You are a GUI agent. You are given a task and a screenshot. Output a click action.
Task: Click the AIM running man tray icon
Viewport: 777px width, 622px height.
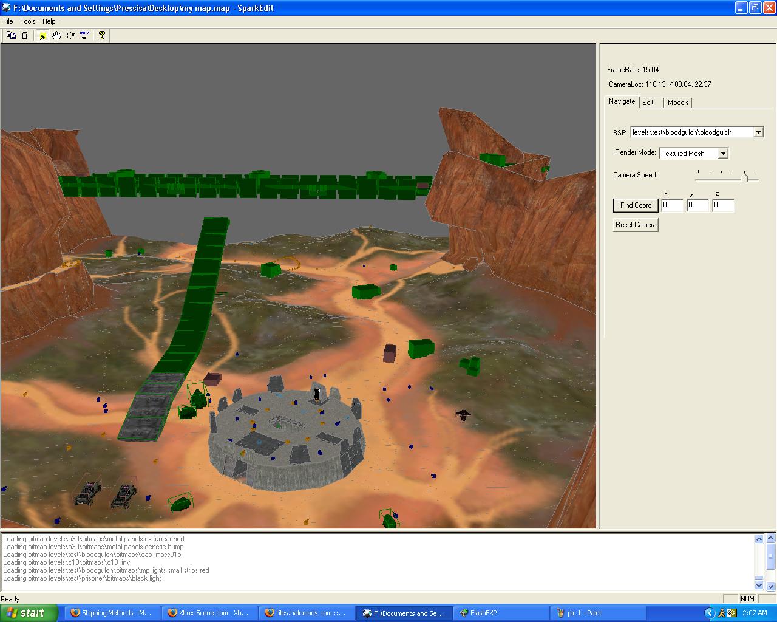[x=721, y=613]
